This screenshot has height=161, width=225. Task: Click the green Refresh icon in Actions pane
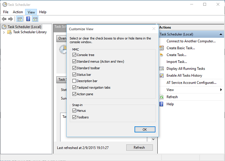point(162,97)
